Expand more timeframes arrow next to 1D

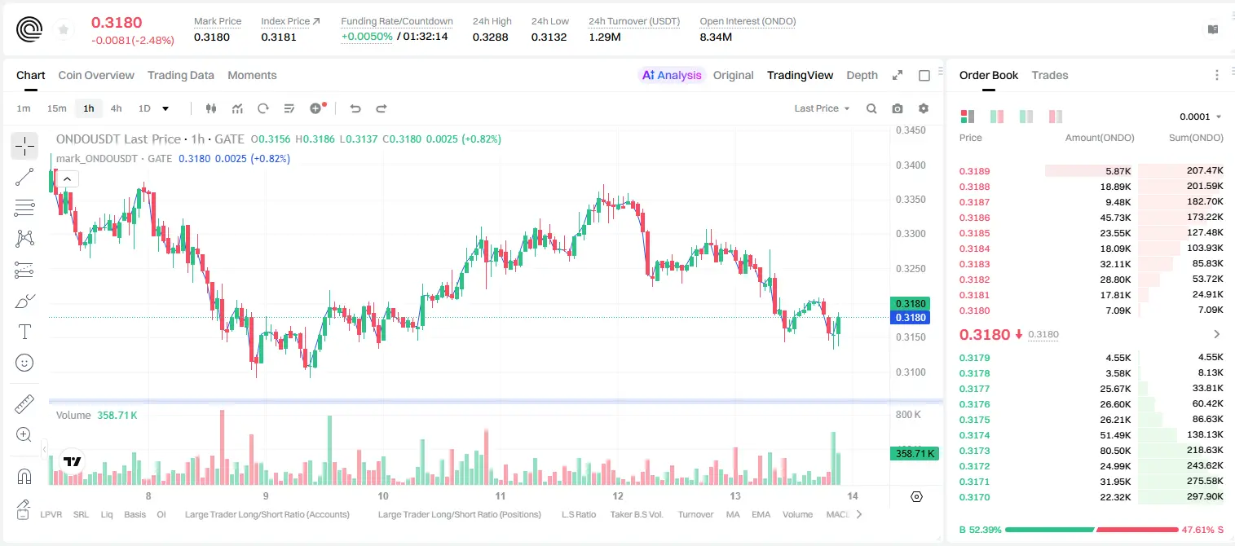(x=165, y=108)
